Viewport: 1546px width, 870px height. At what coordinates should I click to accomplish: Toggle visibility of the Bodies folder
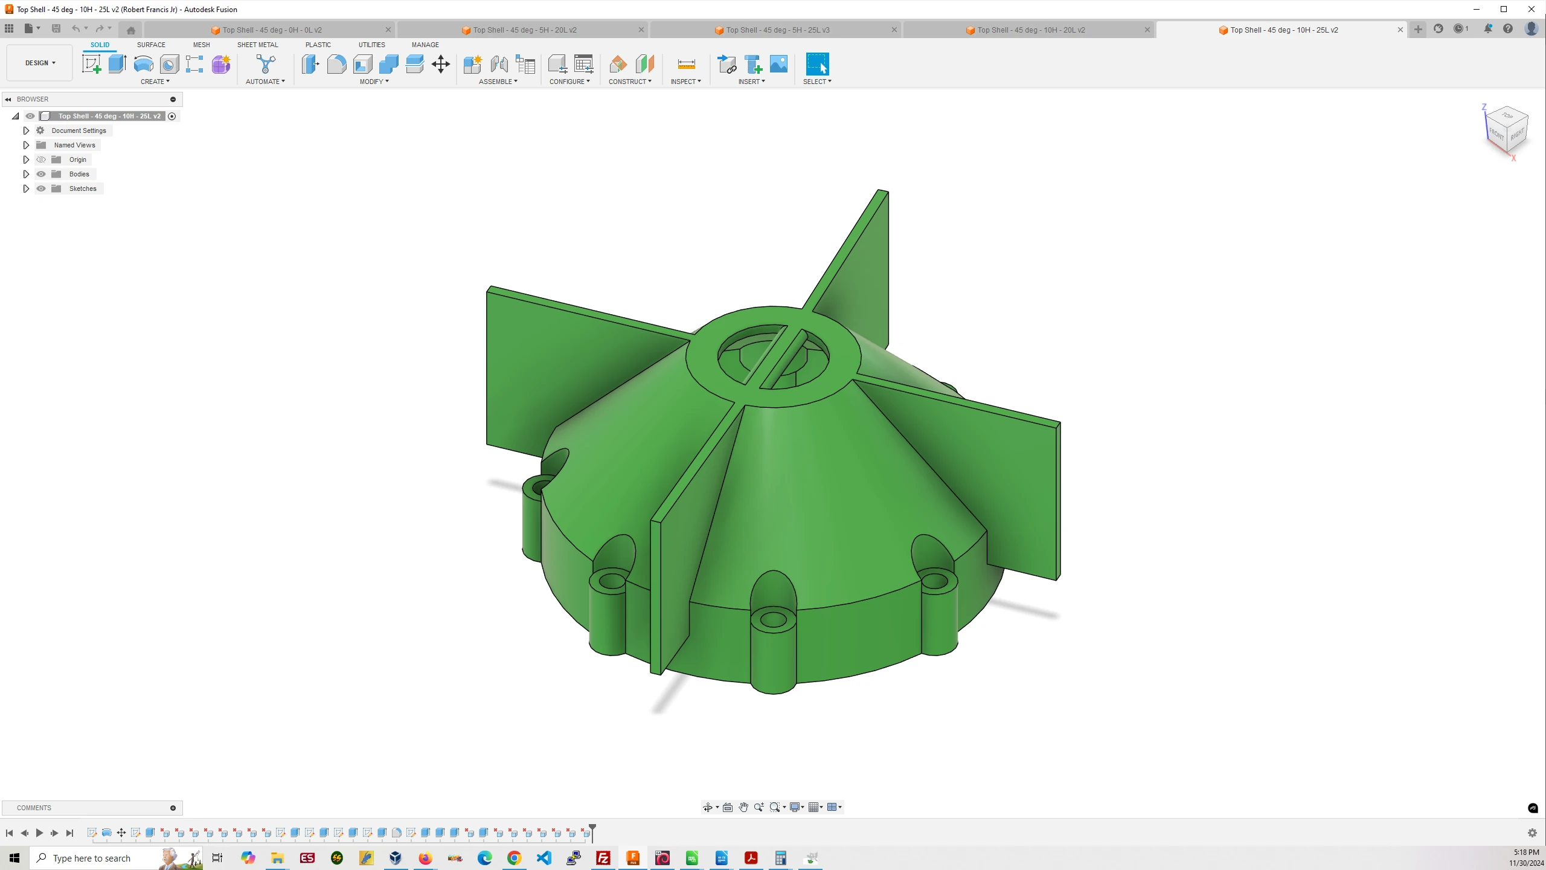point(41,174)
